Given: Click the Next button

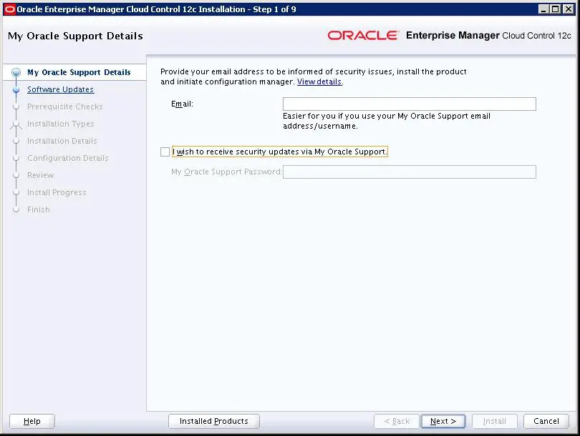Looking at the screenshot, I should tap(443, 421).
